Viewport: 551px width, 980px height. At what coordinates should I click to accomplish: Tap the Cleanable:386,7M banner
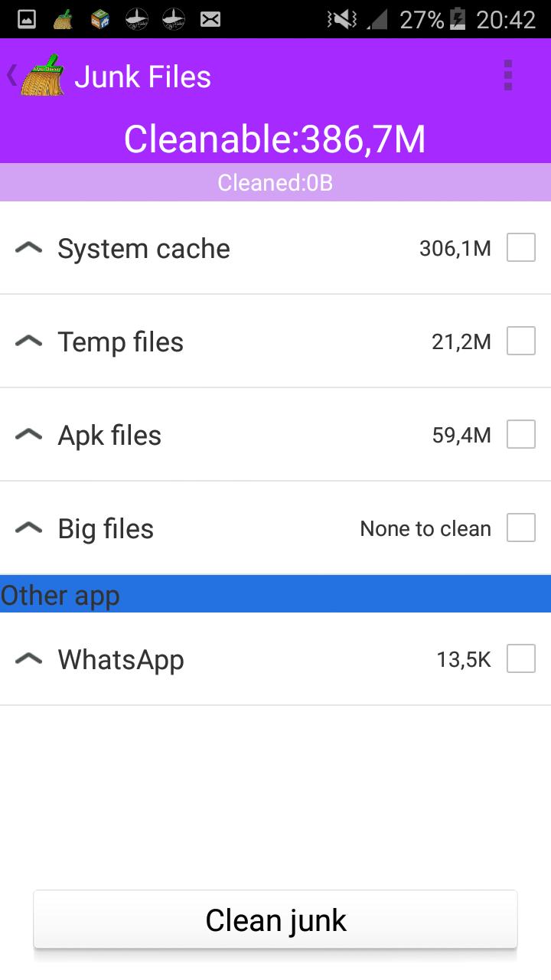coord(275,139)
